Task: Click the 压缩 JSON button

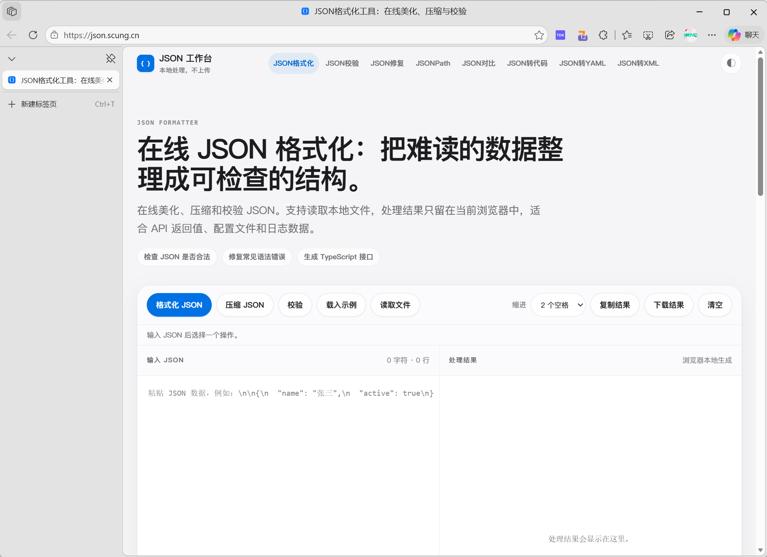Action: 245,305
